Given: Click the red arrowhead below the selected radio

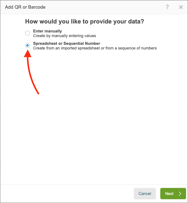Looking at the screenshot, I should click(28, 53).
